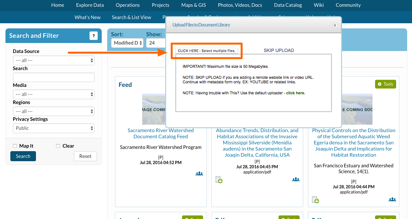Focus the Search text input field
412x219 pixels.
pos(53,78)
